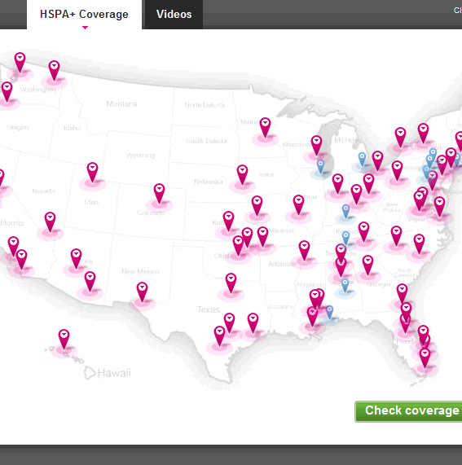Click the pink pin in central New York
Viewport: 462px width, 465px height.
coord(423,134)
